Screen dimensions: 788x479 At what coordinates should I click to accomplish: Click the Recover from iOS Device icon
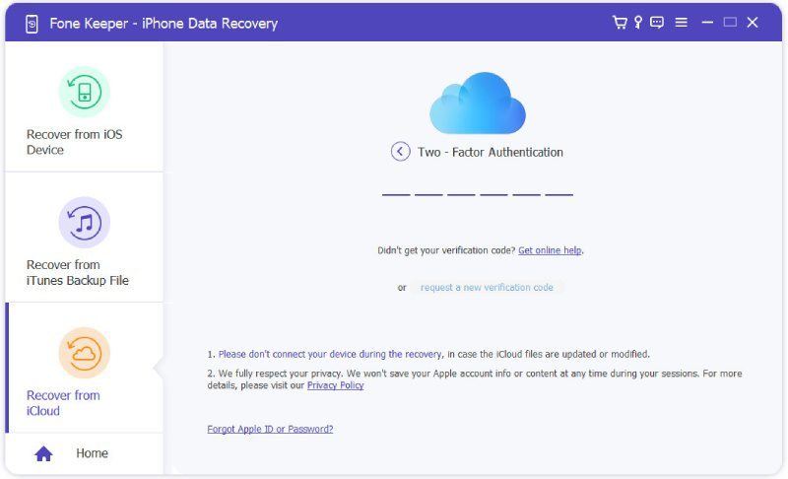point(84,93)
